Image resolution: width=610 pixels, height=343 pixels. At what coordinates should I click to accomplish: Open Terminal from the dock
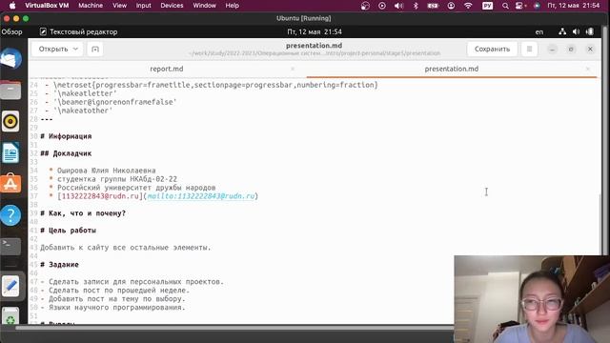tap(10, 246)
